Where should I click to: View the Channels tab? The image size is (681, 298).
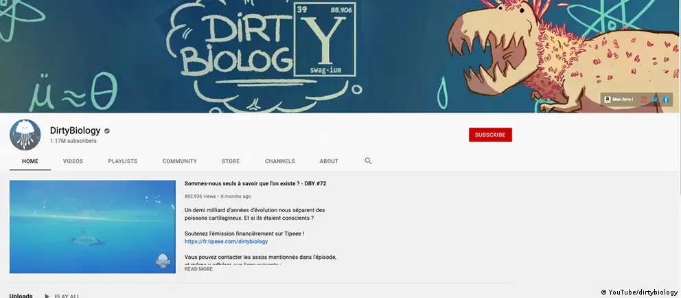point(279,161)
